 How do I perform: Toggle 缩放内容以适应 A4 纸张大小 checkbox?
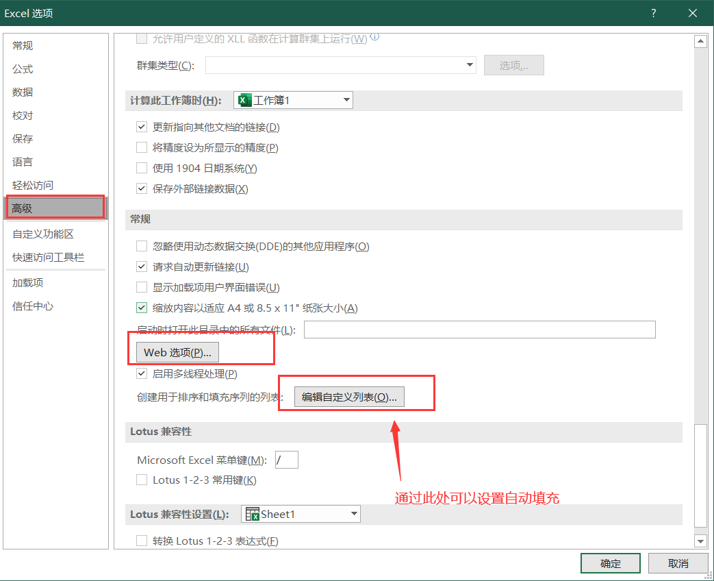[x=142, y=308]
